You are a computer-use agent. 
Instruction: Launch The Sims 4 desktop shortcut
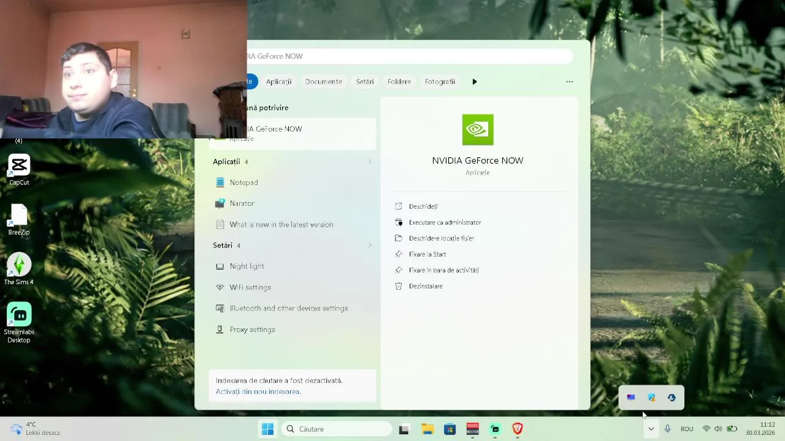coord(19,269)
